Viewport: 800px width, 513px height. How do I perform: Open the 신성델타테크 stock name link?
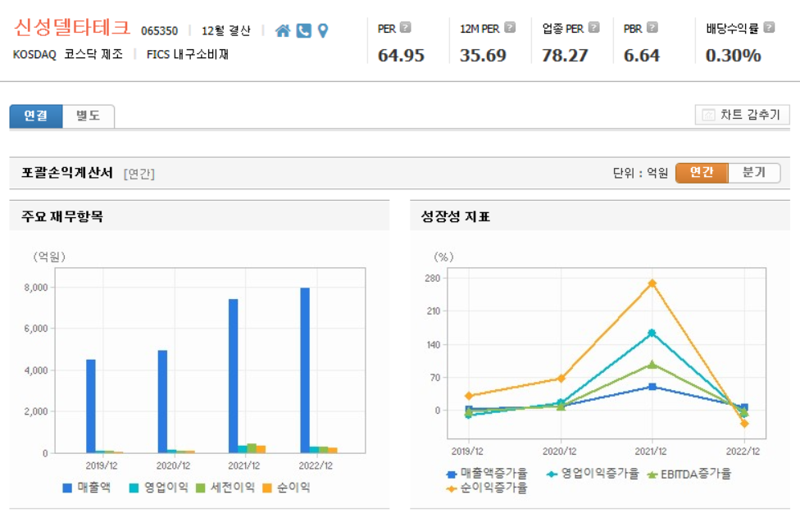click(70, 27)
